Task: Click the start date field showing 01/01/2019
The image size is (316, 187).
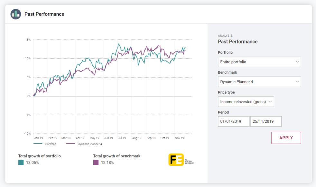Action: pos(234,121)
